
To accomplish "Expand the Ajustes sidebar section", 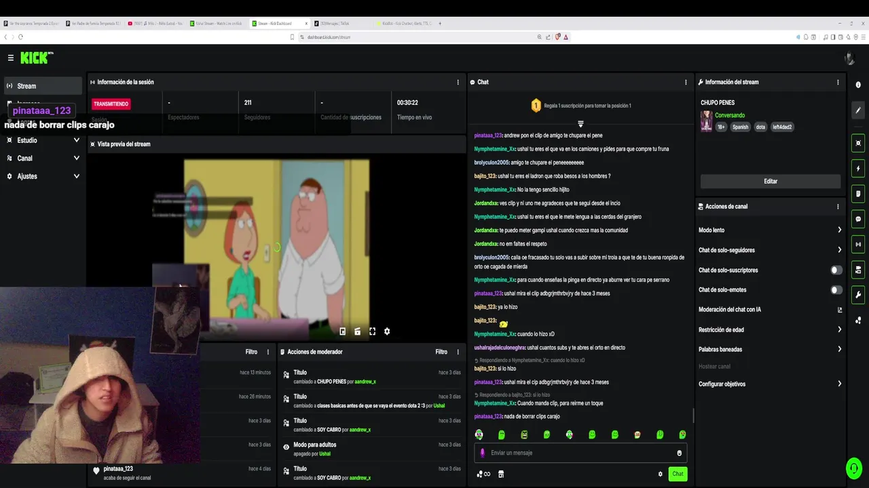I will point(43,176).
